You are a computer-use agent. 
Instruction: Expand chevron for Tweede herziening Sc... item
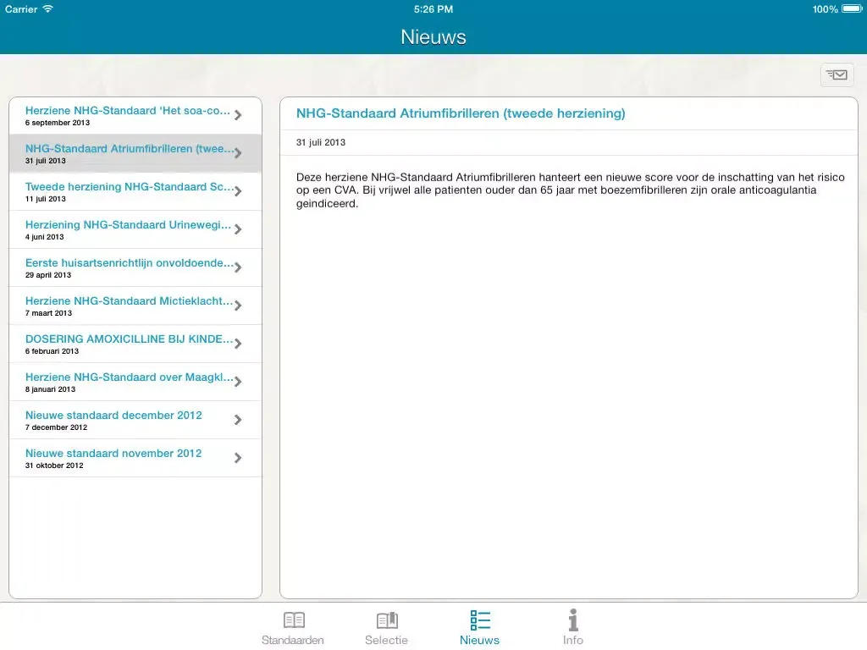pos(238,191)
